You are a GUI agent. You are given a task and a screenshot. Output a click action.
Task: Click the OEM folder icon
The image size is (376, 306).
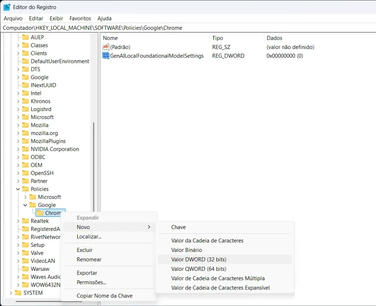coord(25,165)
